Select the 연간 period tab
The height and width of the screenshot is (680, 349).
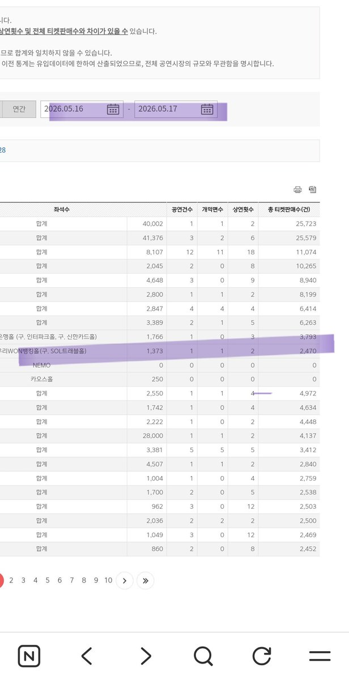[x=19, y=109]
